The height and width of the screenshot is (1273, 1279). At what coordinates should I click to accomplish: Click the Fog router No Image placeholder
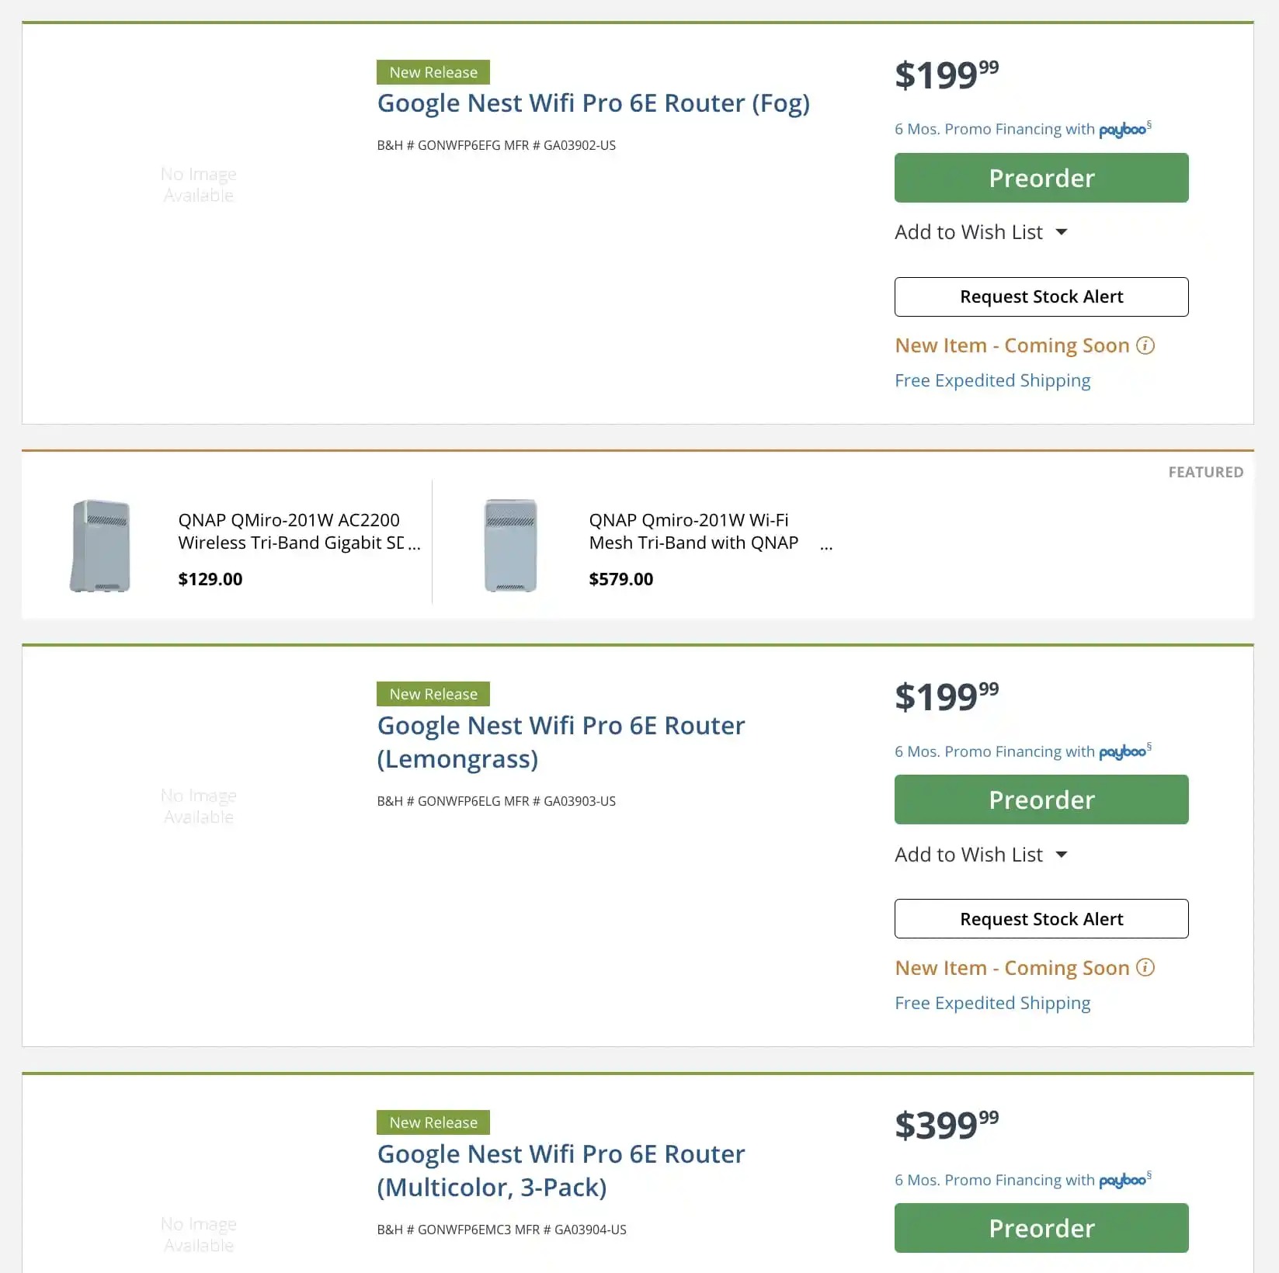click(x=199, y=185)
